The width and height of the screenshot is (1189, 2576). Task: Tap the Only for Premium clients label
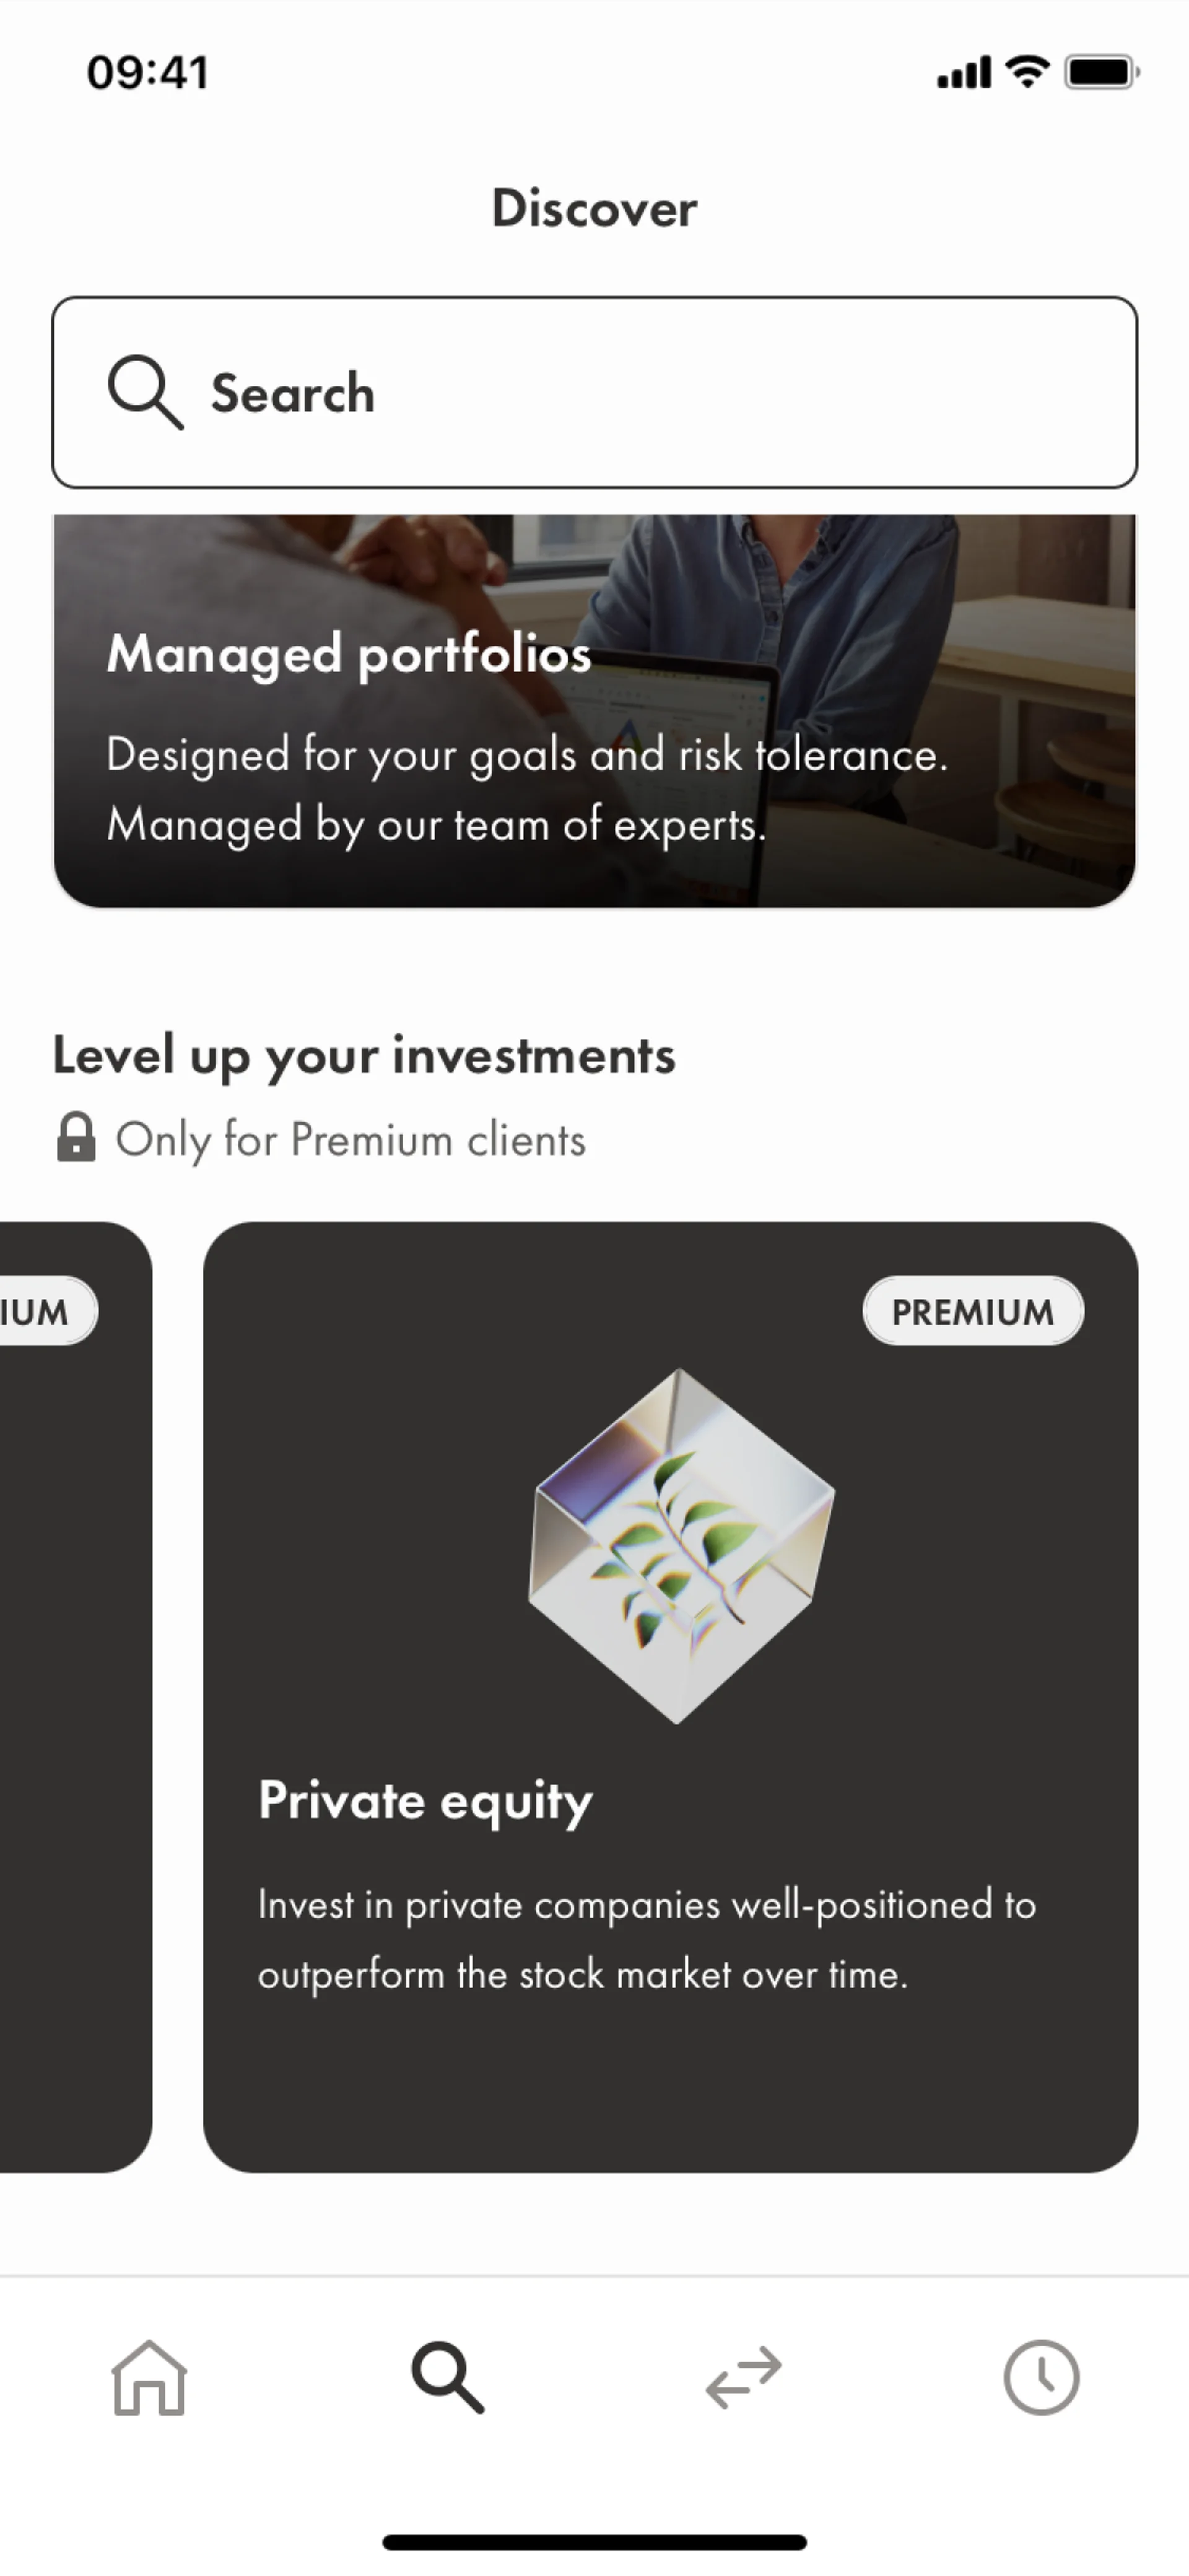pyautogui.click(x=350, y=1140)
